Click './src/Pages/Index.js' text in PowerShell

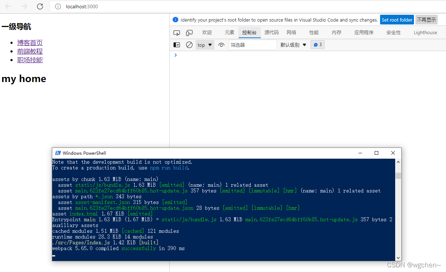click(81, 242)
